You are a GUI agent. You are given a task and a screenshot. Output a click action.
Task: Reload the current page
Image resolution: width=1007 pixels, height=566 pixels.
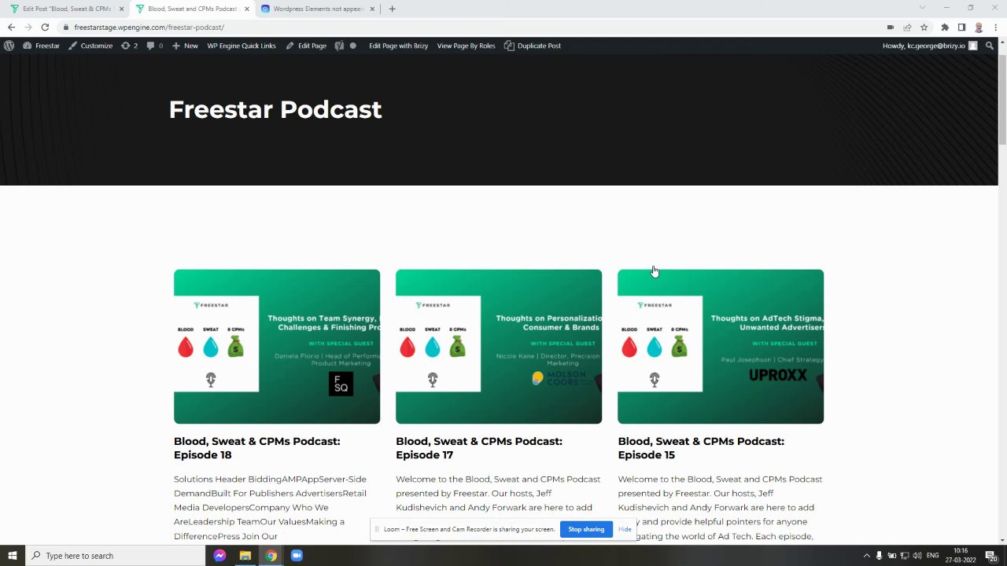45,27
